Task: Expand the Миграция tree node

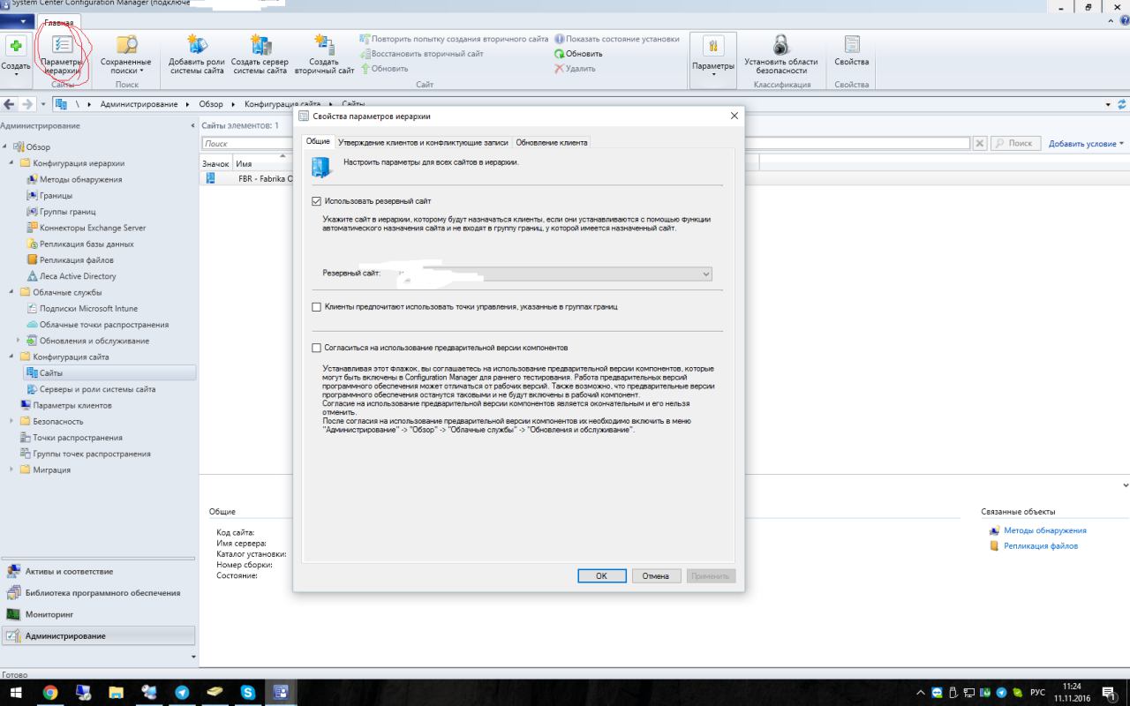Action: [12, 469]
